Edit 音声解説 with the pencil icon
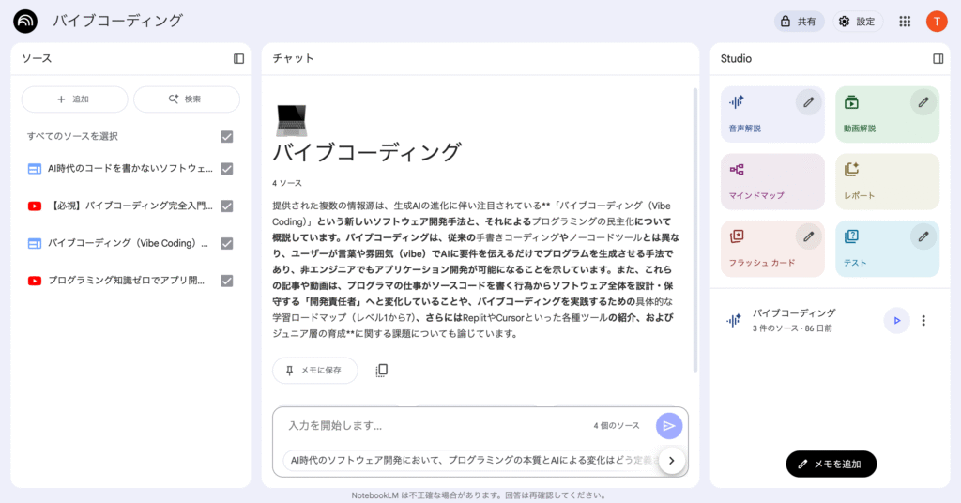The height and width of the screenshot is (503, 961). pos(808,102)
